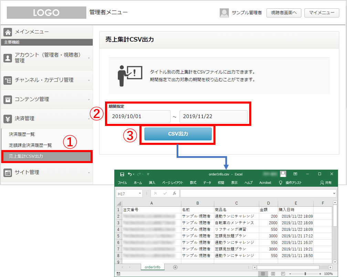Click the メインメニュー link
The height and width of the screenshot is (277, 347).
[x=32, y=32]
